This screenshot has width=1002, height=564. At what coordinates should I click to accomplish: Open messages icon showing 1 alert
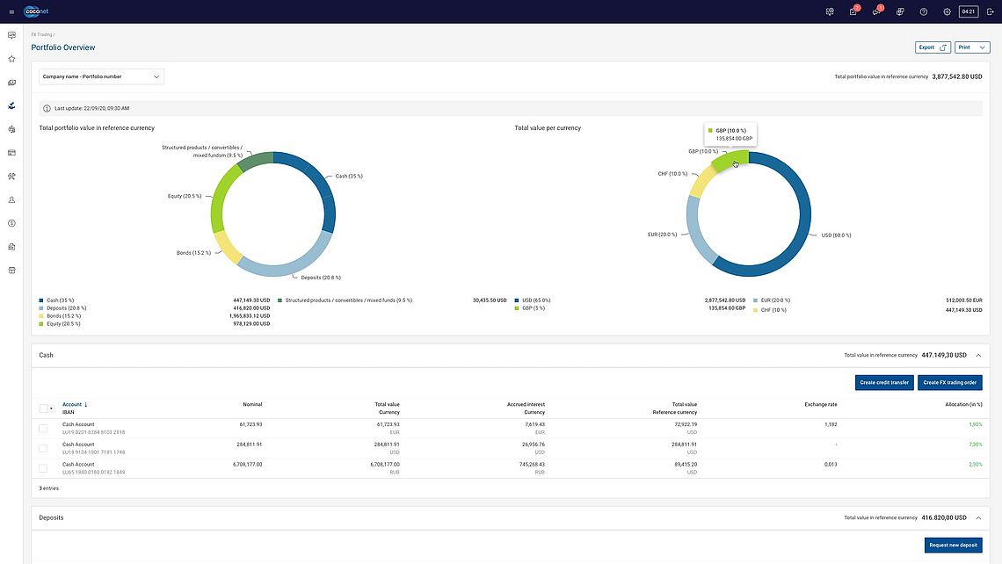point(875,11)
